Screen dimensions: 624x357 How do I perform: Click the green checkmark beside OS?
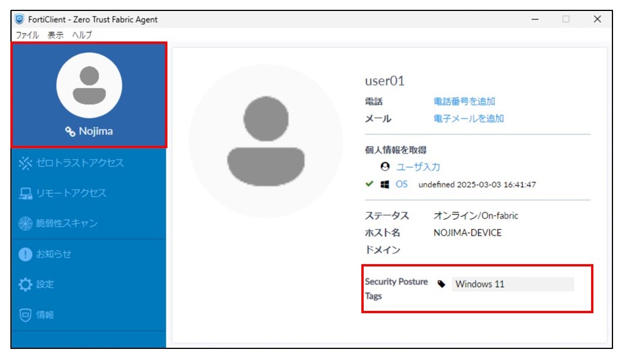click(x=369, y=183)
